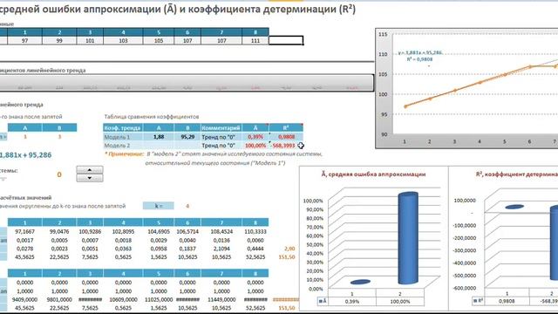Click the trendline equation label in line chart
This screenshot has height=314, width=558.
click(x=420, y=56)
